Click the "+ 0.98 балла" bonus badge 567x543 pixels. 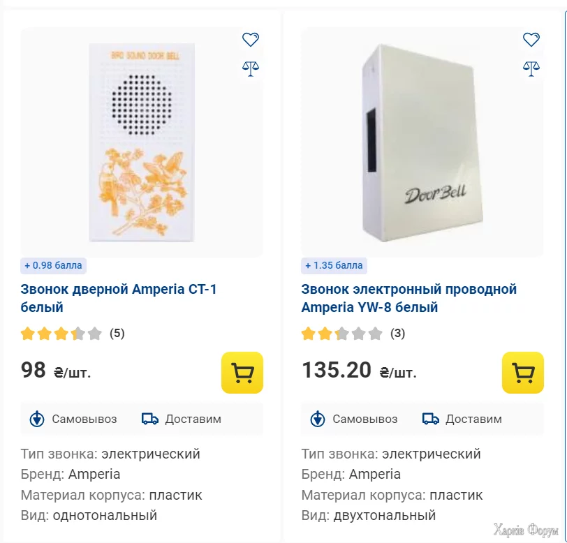[x=53, y=265]
